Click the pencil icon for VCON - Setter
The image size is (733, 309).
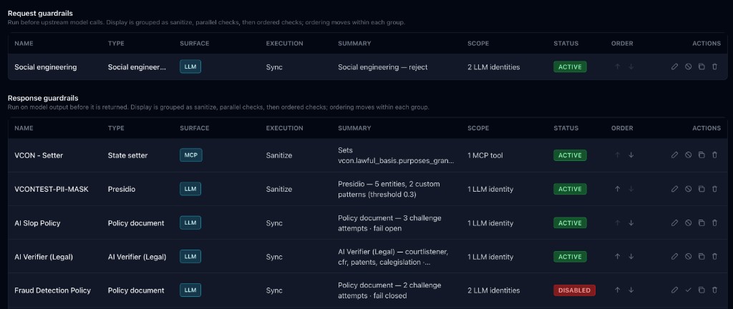coord(674,155)
